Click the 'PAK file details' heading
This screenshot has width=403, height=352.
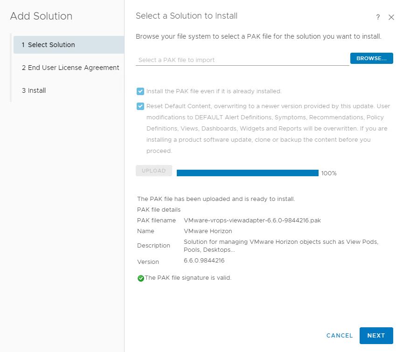point(159,210)
